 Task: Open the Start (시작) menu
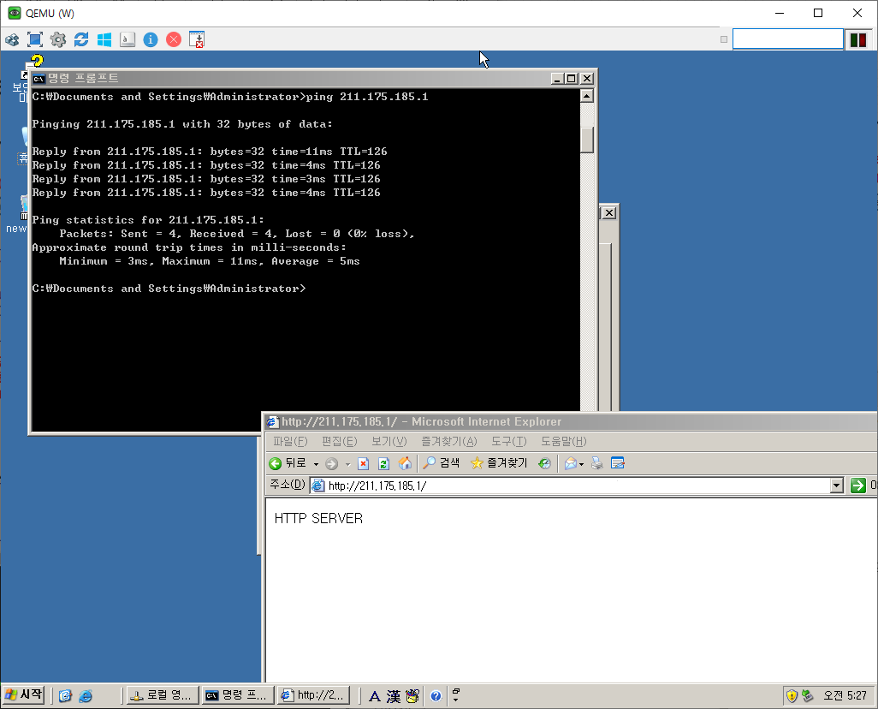pyautogui.click(x=23, y=695)
